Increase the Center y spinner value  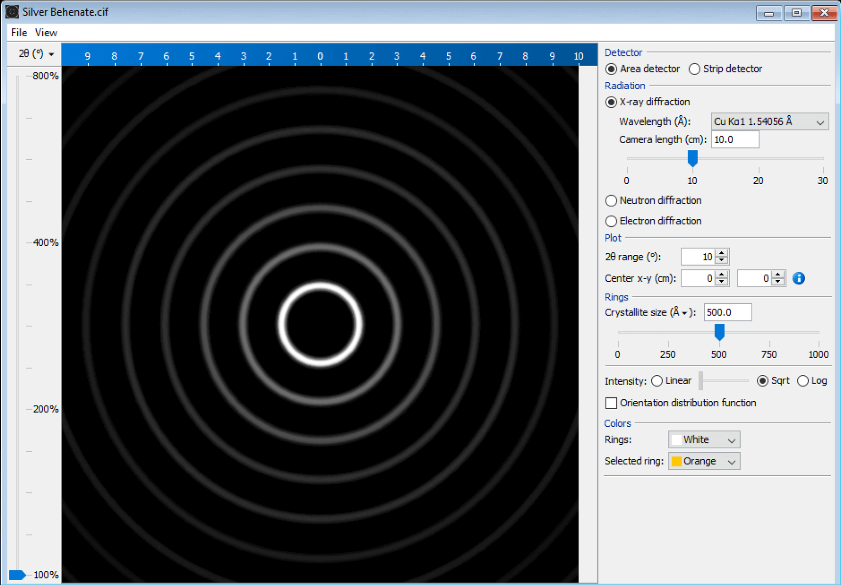point(778,274)
